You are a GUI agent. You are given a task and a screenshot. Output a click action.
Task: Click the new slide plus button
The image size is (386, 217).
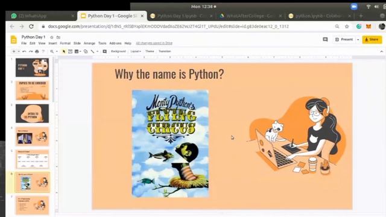tap(14, 51)
